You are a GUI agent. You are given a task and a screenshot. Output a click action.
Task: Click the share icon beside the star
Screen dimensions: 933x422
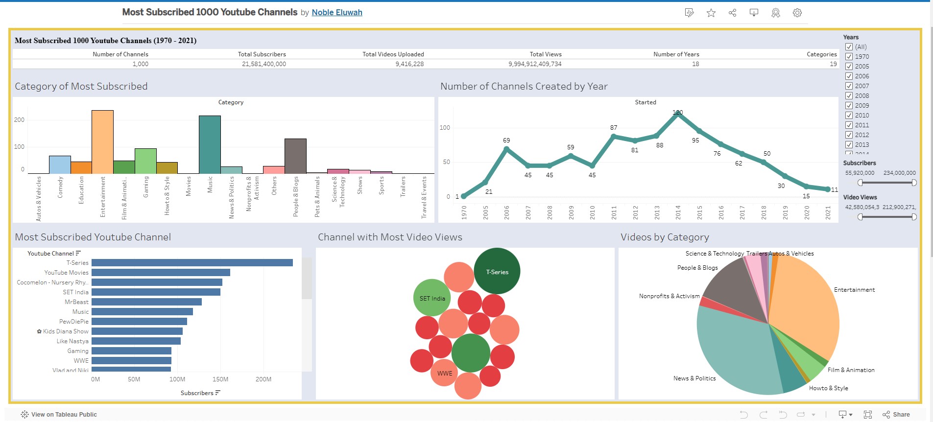pos(733,13)
